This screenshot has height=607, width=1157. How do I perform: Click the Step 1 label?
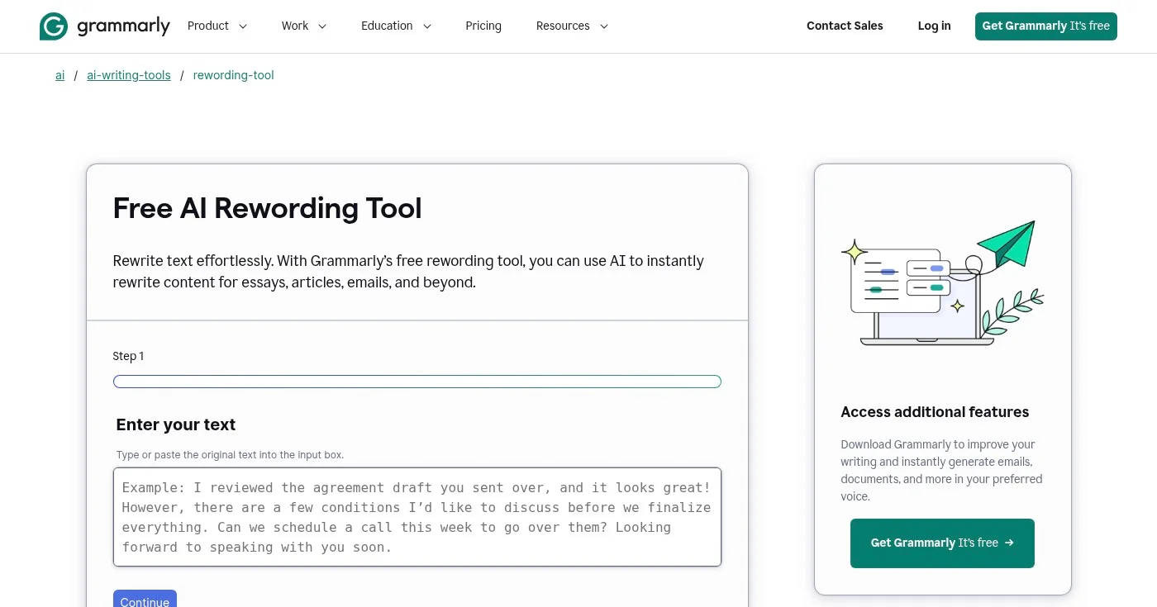pyautogui.click(x=128, y=356)
